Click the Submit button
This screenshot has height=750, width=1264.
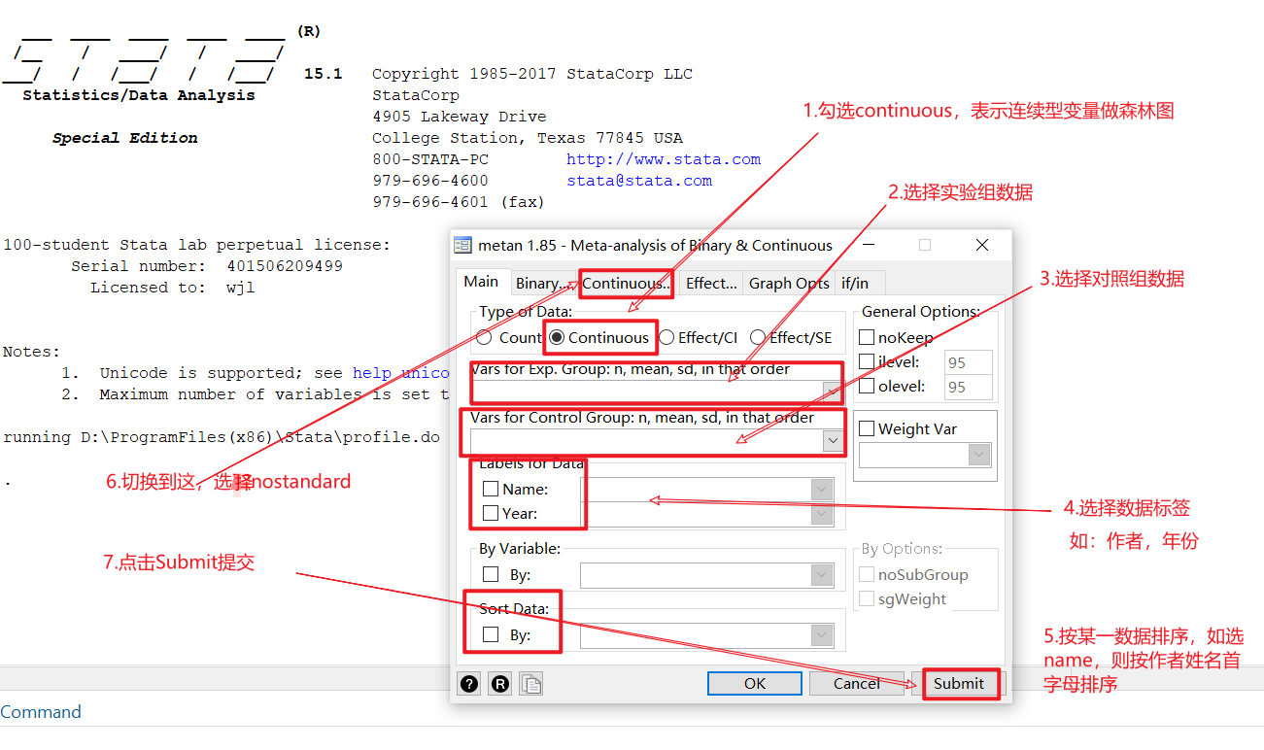[959, 683]
